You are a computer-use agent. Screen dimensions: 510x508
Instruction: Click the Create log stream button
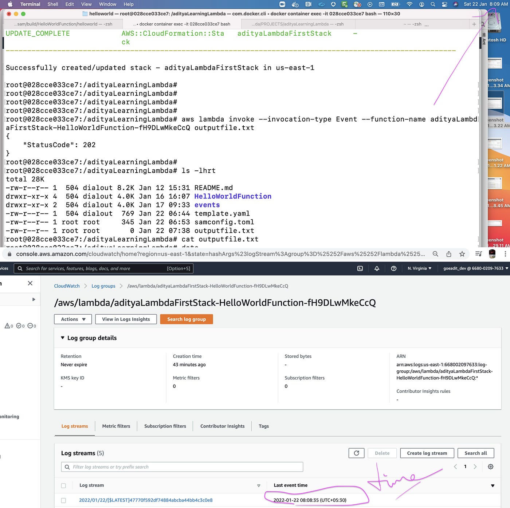pyautogui.click(x=427, y=453)
